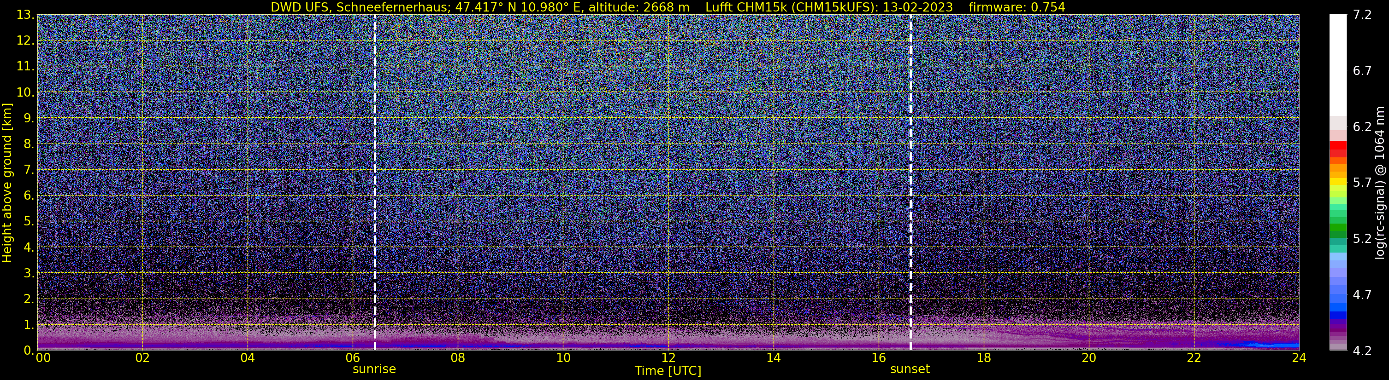Image resolution: width=1389 pixels, height=380 pixels.
Task: Click the white dashed sunset marker line
Action: point(911,182)
